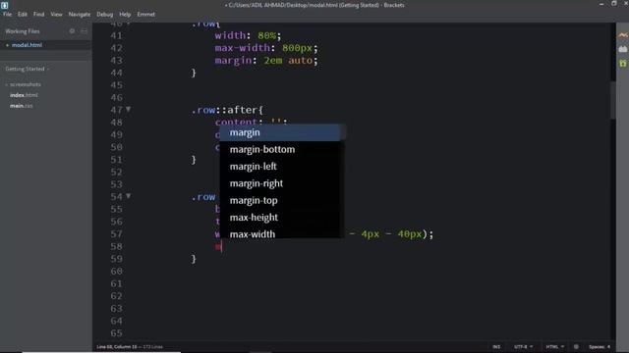Click the Spaces indentation label

[597, 346]
